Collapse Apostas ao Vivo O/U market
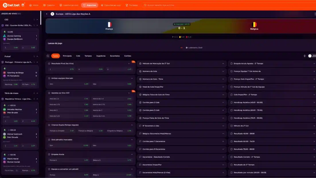The width and height of the screenshot is (316, 178). tap(129, 93)
